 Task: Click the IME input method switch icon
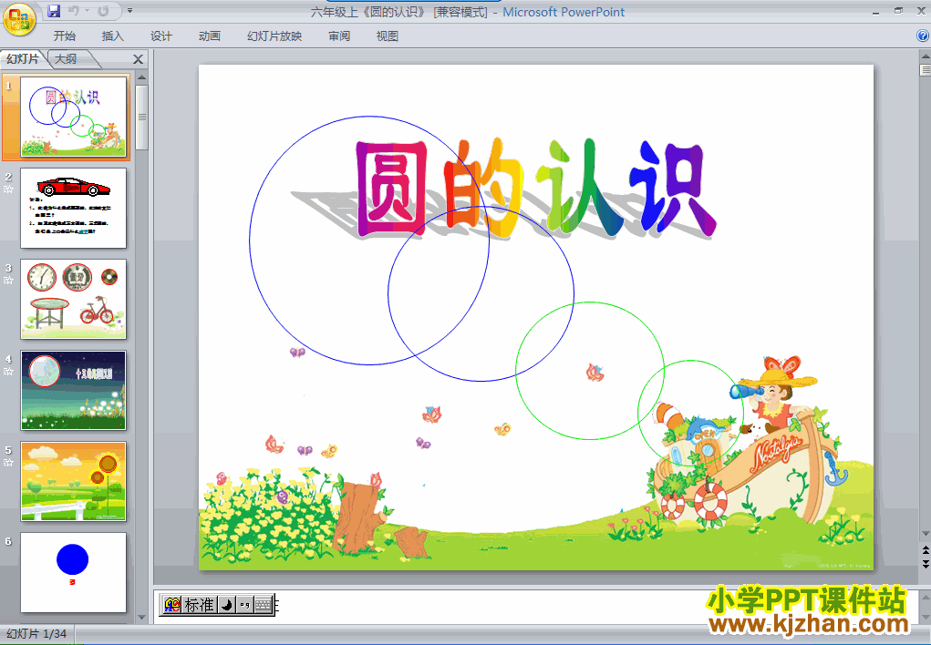171,605
